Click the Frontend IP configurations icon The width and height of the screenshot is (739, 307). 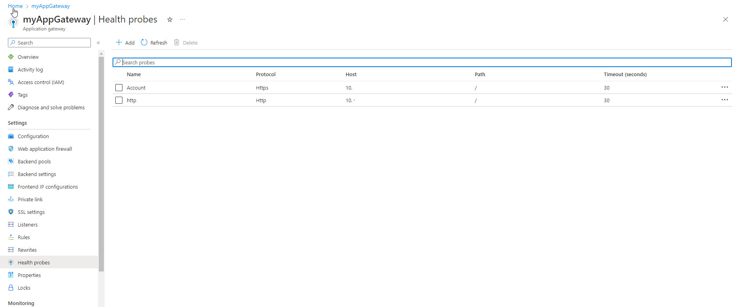coord(11,187)
